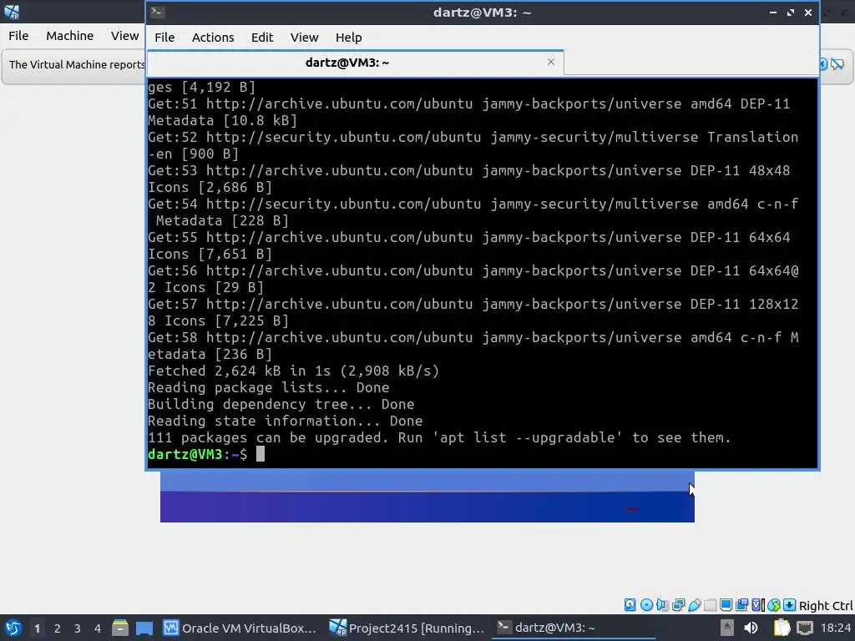Open the VirtualBox window's View menu
The height and width of the screenshot is (641, 855).
[x=124, y=35]
